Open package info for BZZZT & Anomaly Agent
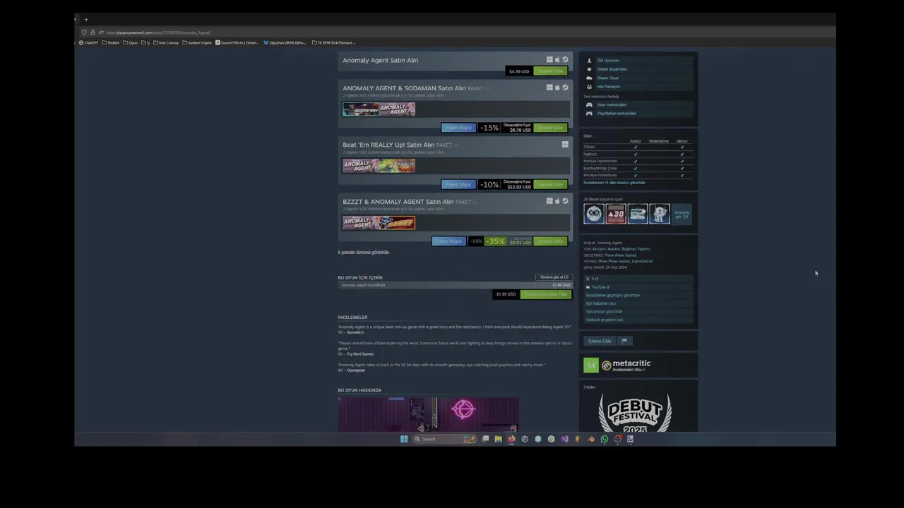Viewport: 904px width, 508px height. (x=449, y=241)
